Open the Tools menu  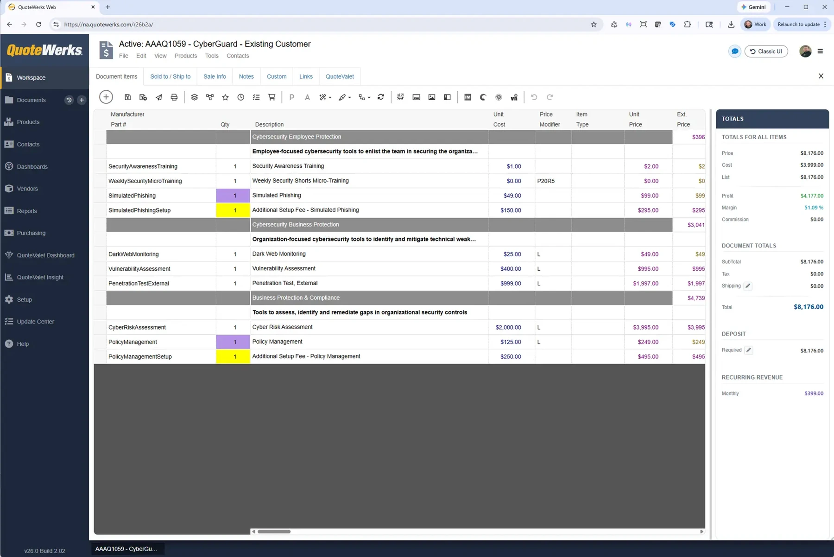click(212, 56)
